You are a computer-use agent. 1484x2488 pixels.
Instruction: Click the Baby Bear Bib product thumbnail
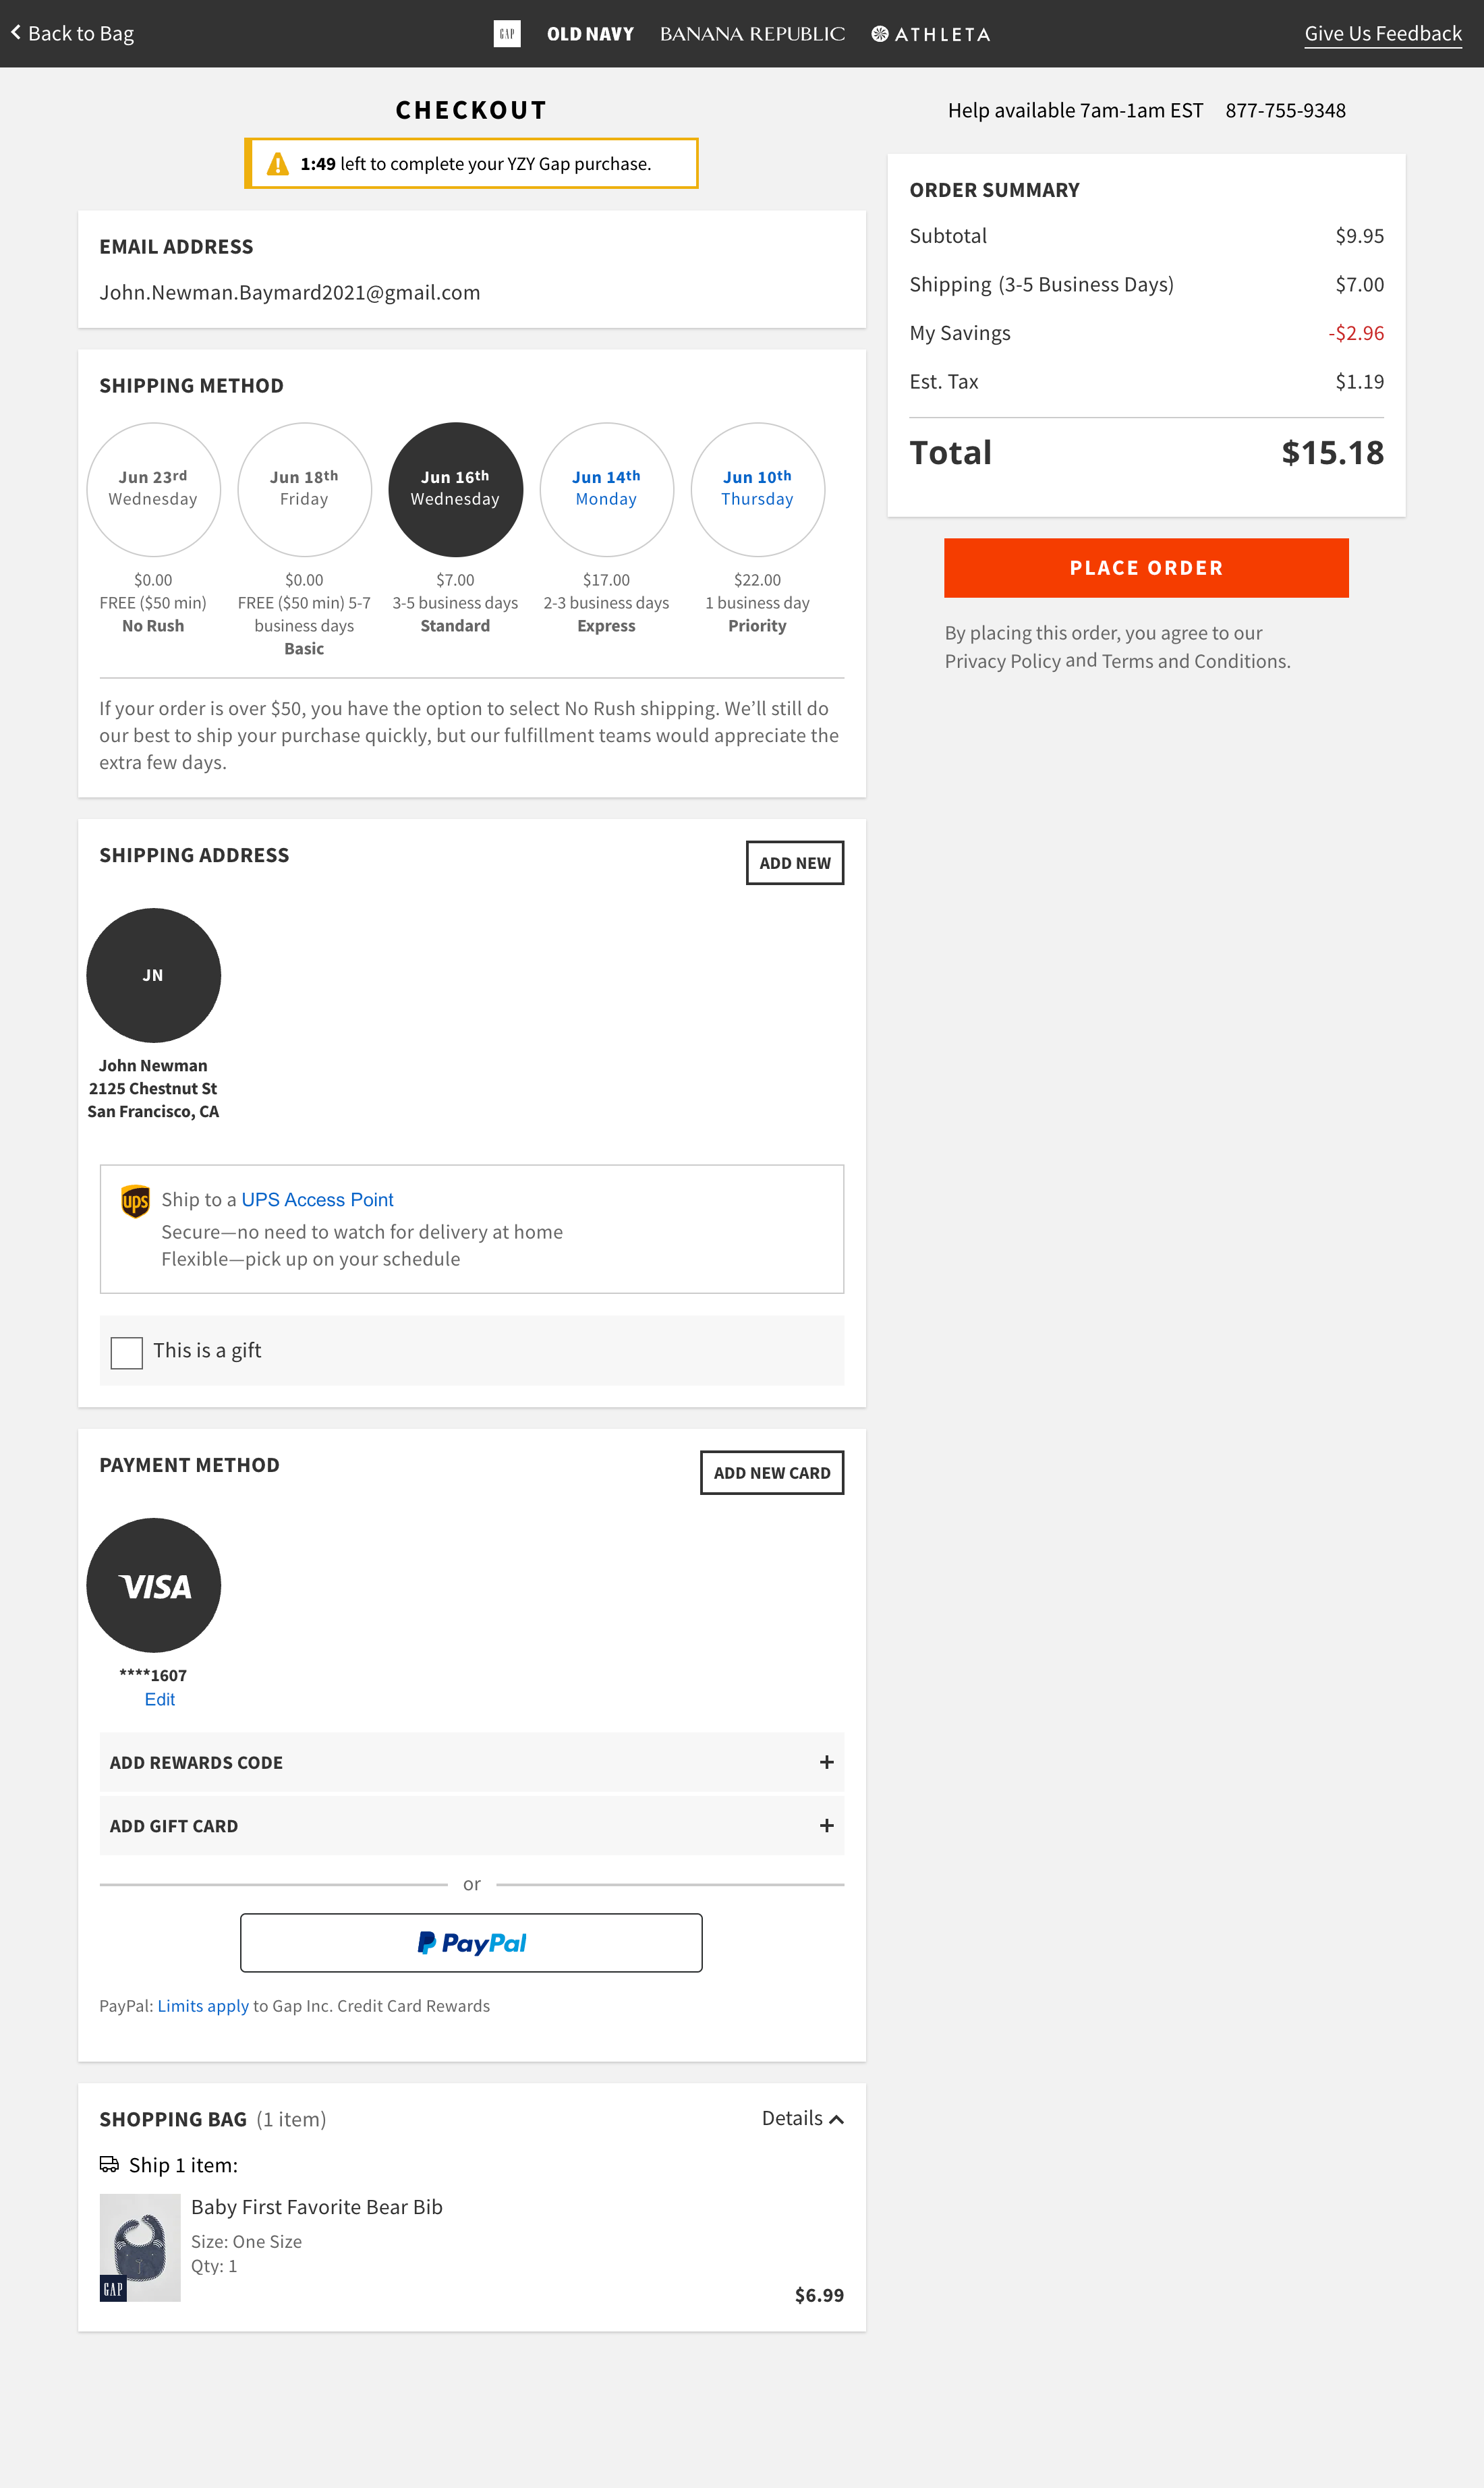click(x=140, y=2247)
